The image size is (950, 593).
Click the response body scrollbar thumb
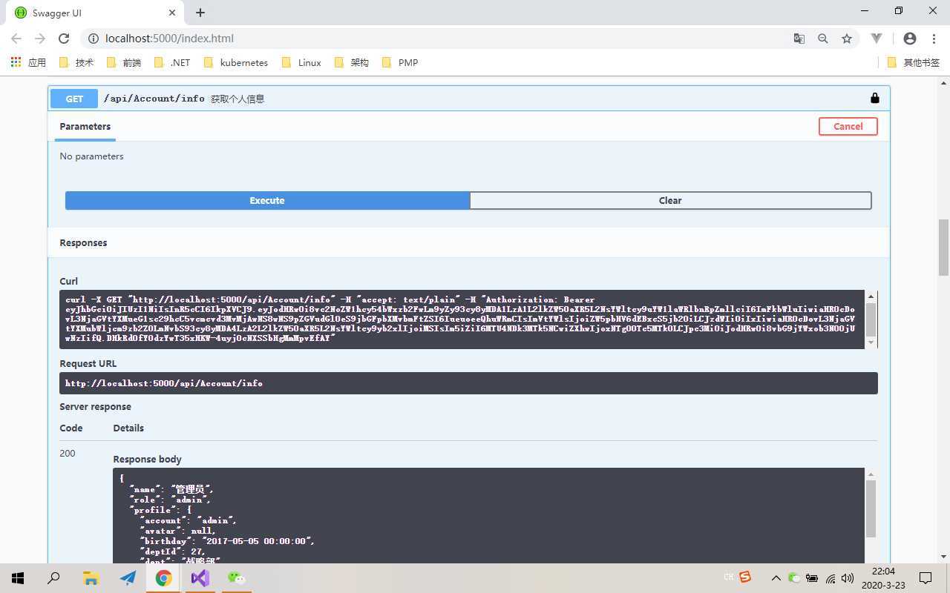[x=871, y=508]
